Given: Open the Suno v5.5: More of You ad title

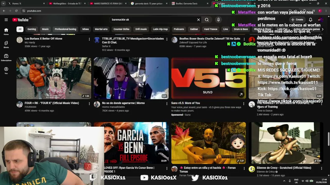Looking at the screenshot, I should click(x=185, y=103).
